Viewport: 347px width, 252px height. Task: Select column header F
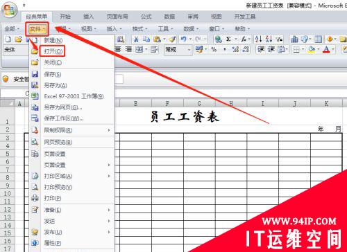pos(167,104)
